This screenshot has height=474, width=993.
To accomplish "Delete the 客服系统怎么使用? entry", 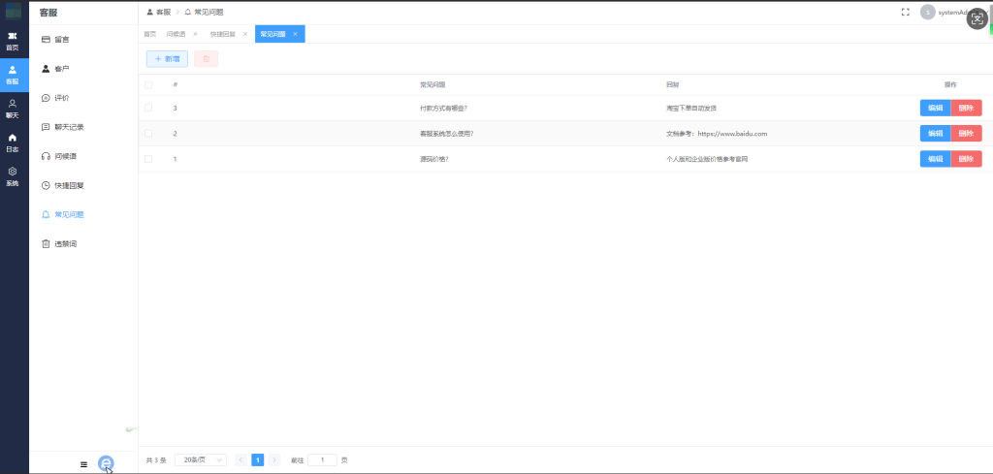I will [x=967, y=134].
